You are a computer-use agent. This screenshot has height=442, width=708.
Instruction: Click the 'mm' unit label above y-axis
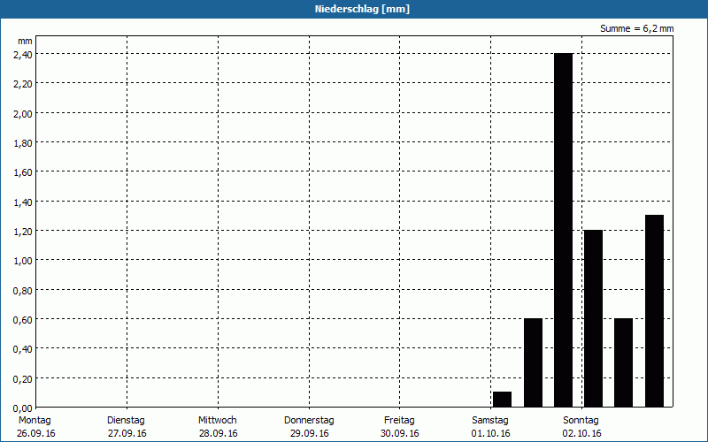tap(25, 41)
